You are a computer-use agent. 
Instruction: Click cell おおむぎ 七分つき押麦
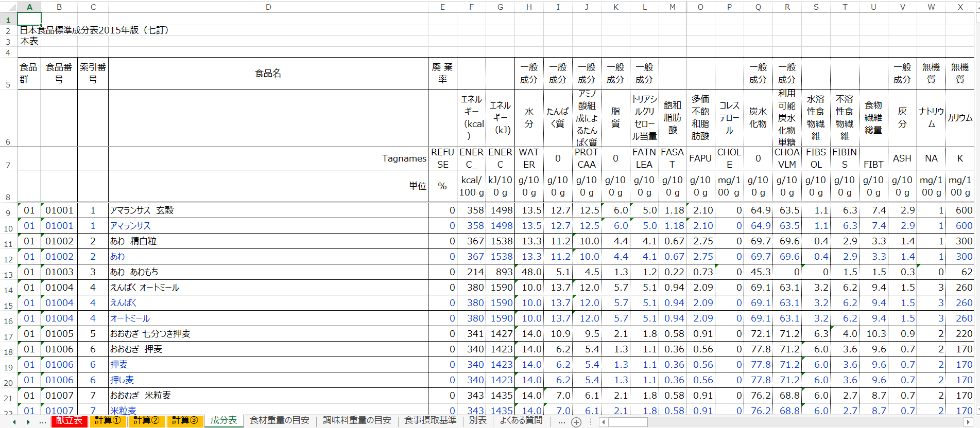pos(268,334)
